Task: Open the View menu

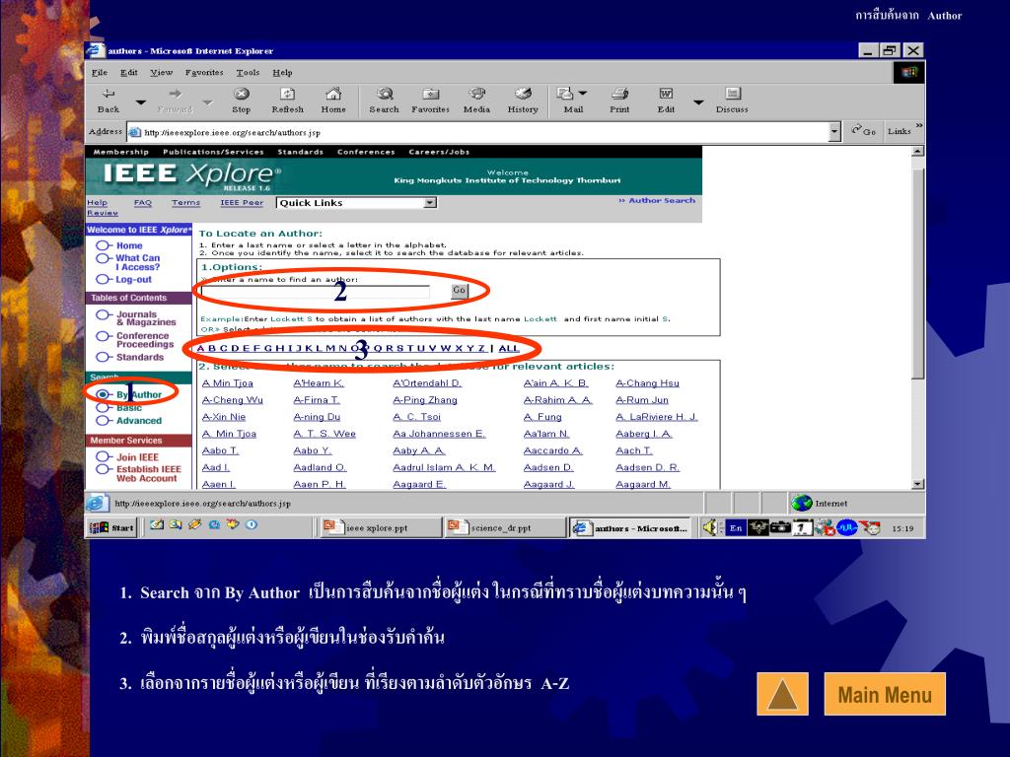Action: [161, 73]
